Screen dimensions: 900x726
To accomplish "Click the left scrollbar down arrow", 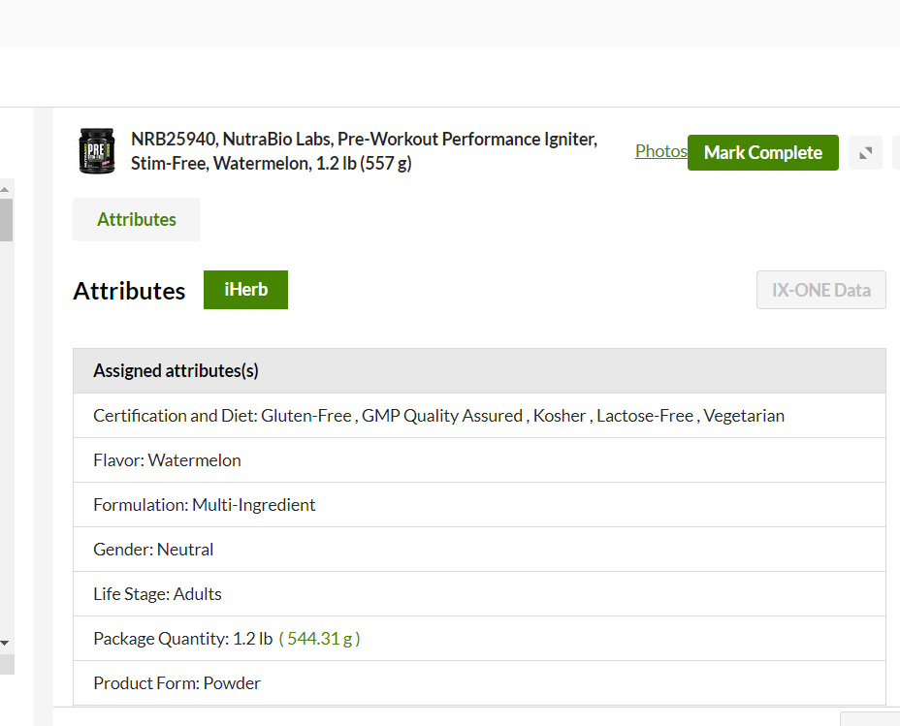I will pos(5,643).
